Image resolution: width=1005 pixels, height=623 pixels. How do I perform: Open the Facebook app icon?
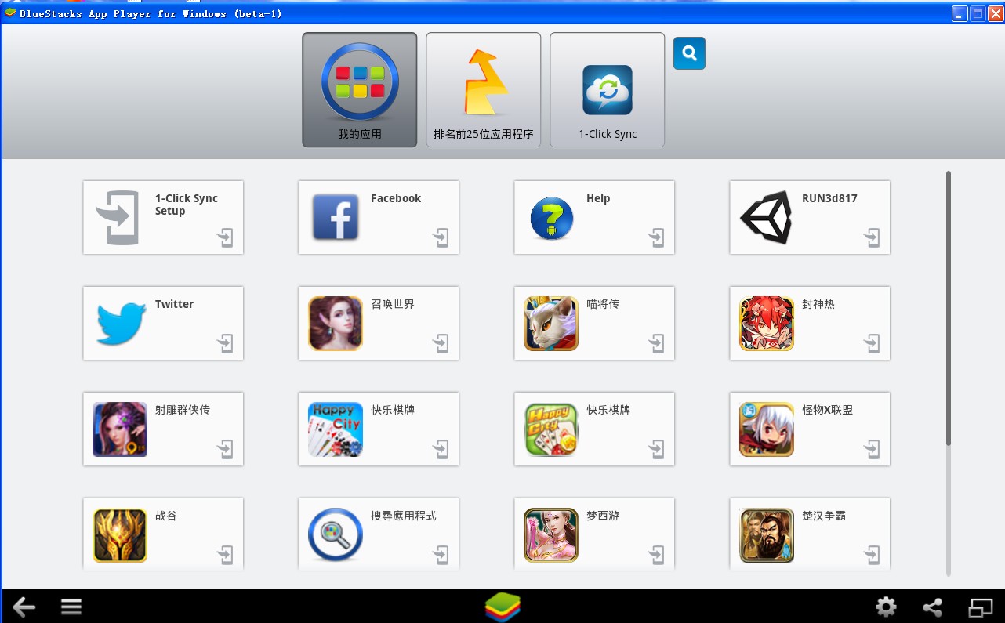(336, 217)
